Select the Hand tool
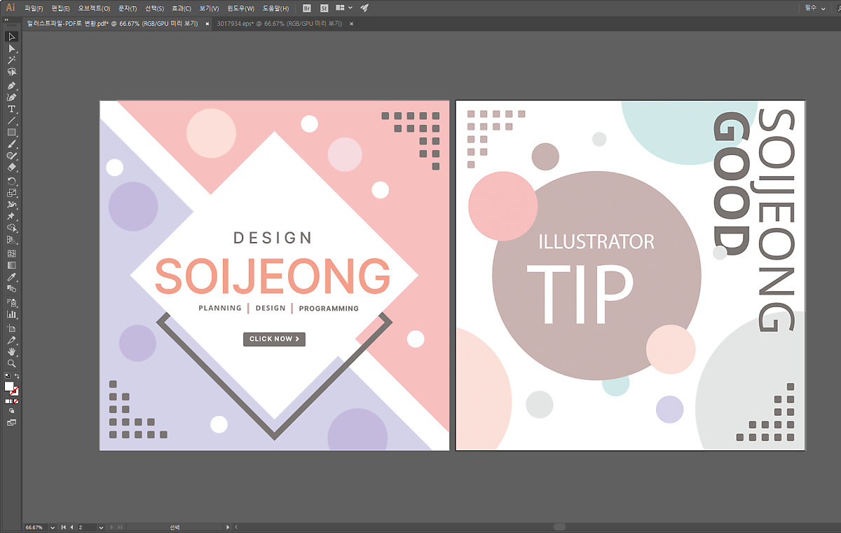Screen dimensions: 841x533 (x=12, y=351)
